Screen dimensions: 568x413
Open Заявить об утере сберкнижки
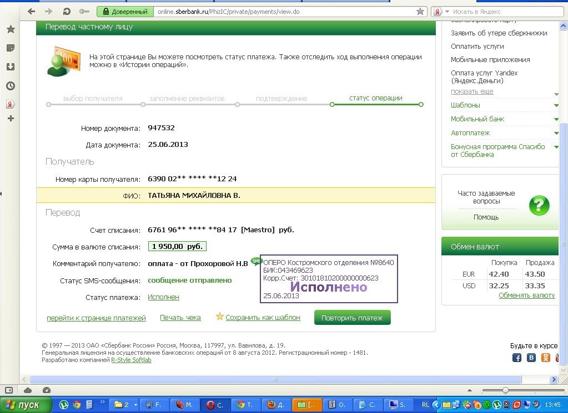499,33
